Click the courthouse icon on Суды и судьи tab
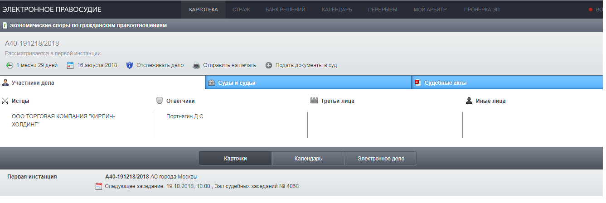 211,82
